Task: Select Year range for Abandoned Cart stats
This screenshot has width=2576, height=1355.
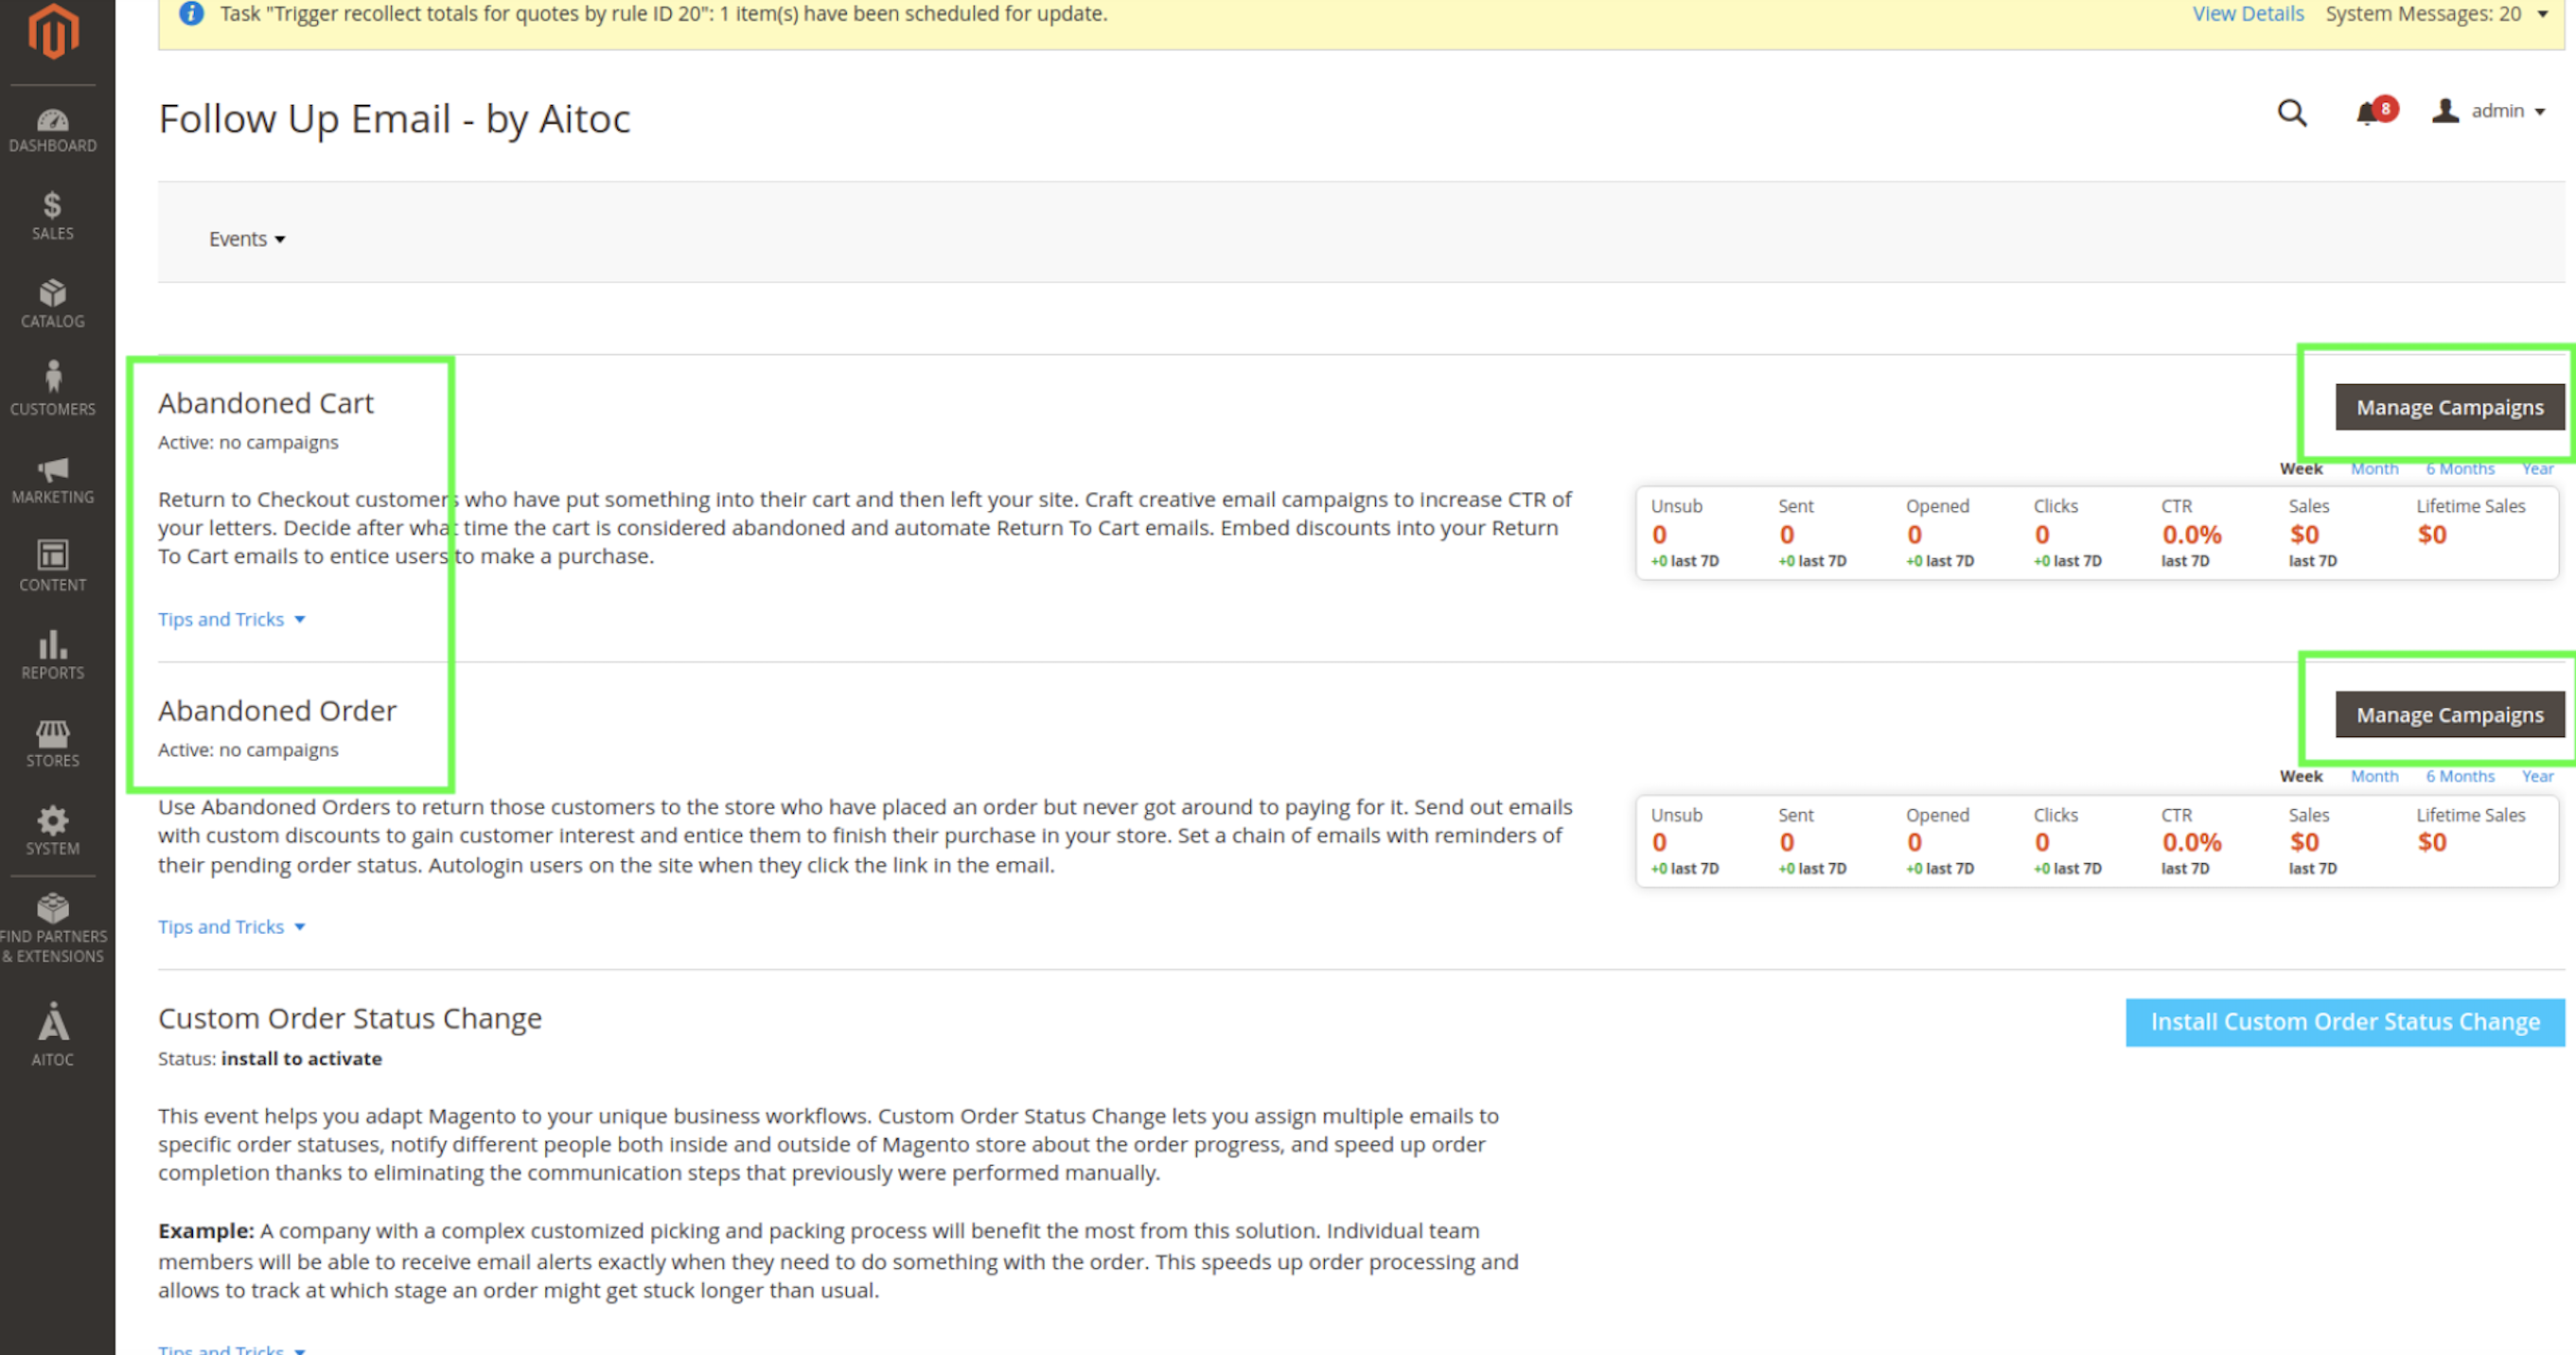Action: point(2537,469)
